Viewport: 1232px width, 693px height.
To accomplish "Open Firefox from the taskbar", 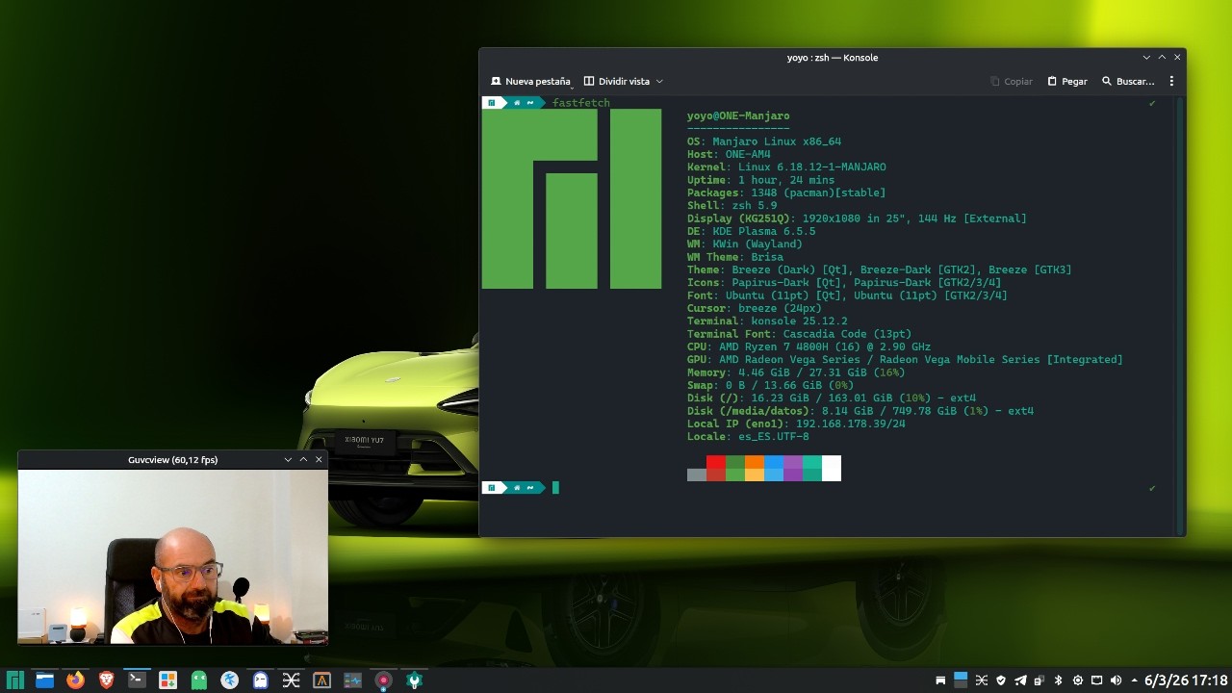I will pos(75,680).
